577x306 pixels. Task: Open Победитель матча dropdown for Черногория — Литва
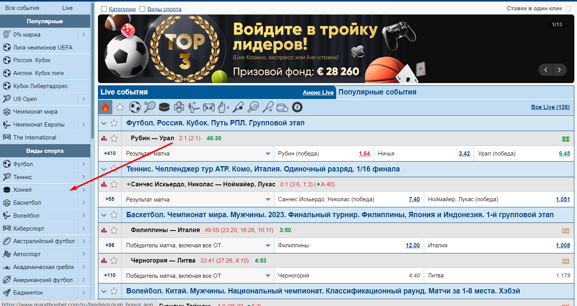[x=197, y=276]
